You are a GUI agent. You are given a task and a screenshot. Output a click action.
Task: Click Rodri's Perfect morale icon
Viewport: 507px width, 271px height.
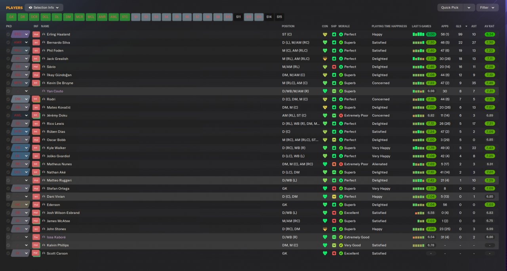341,99
